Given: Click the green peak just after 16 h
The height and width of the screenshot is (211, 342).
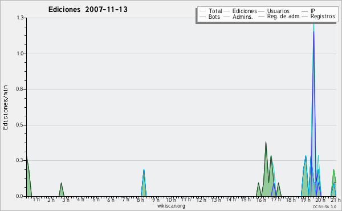Looking at the screenshot, I should coord(266,142).
